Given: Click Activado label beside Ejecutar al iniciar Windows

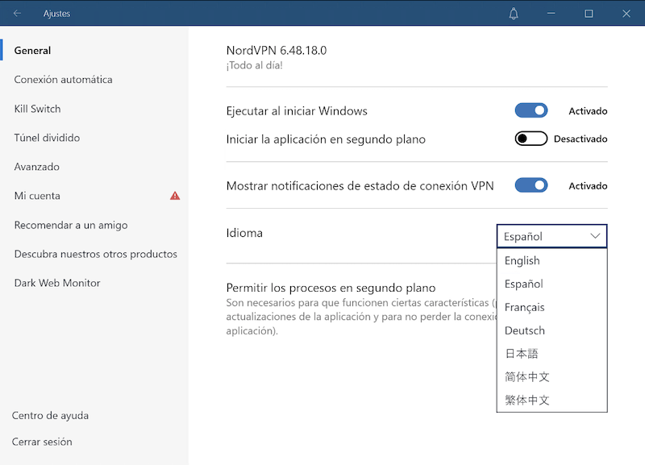Looking at the screenshot, I should coord(588,111).
